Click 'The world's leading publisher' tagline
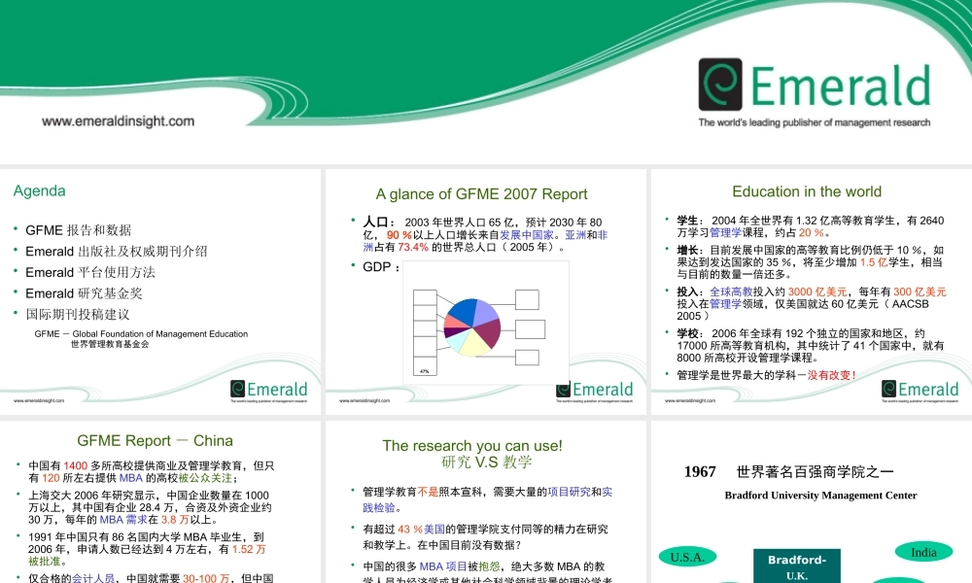 tap(814, 122)
